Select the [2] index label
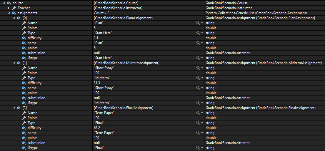The height and width of the screenshot is (151, 325). pyautogui.click(x=25, y=108)
